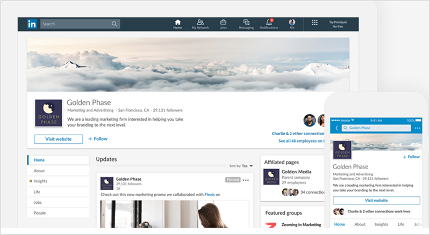Open Charlie & 2 other connections link
Screen dimensions: 430x235
298,134
